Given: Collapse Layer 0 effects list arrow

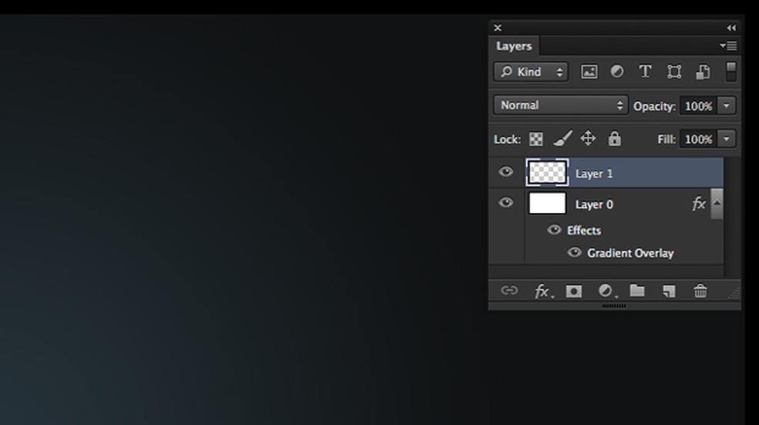Looking at the screenshot, I should coord(717,204).
